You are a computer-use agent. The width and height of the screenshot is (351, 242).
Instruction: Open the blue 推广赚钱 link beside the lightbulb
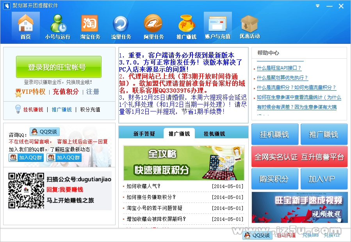(62, 109)
